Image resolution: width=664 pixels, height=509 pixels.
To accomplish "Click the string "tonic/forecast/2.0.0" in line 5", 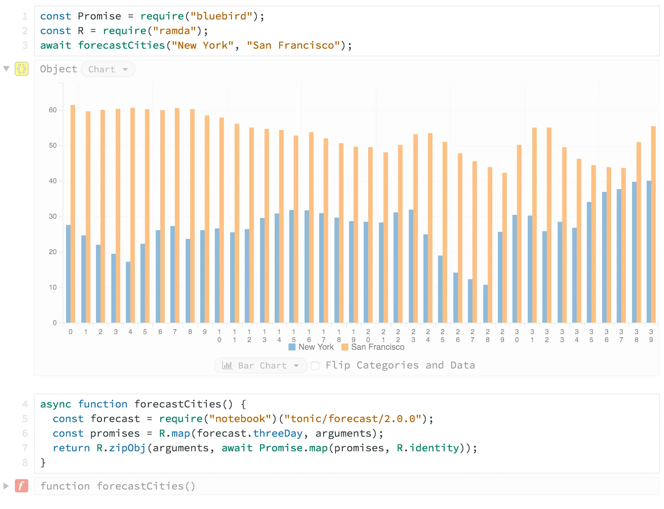I will (353, 419).
